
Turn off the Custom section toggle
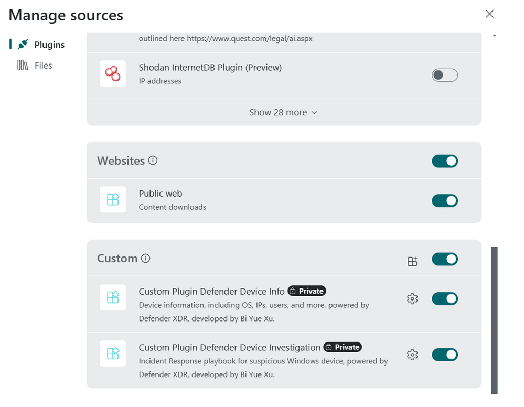444,259
